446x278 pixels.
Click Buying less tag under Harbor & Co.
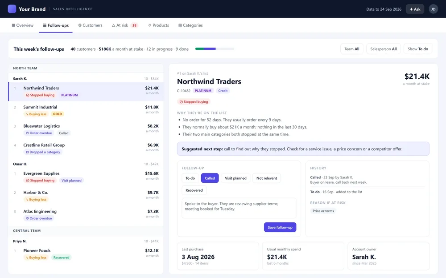pyautogui.click(x=36, y=199)
